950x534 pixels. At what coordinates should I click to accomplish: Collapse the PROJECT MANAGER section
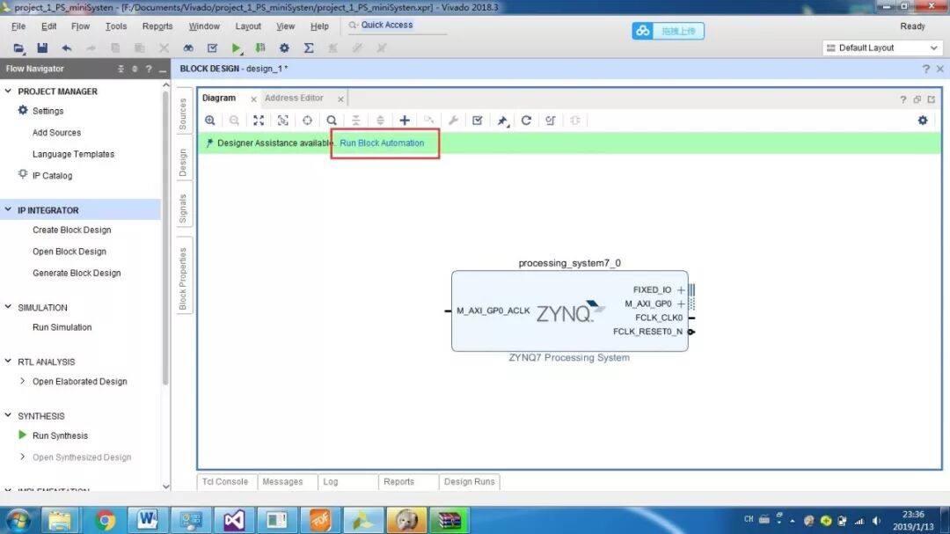(8, 91)
